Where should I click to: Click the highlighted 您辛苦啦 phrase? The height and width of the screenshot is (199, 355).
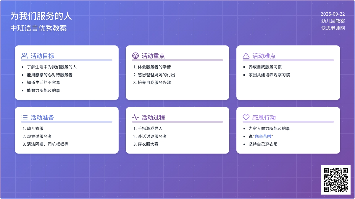(263, 136)
